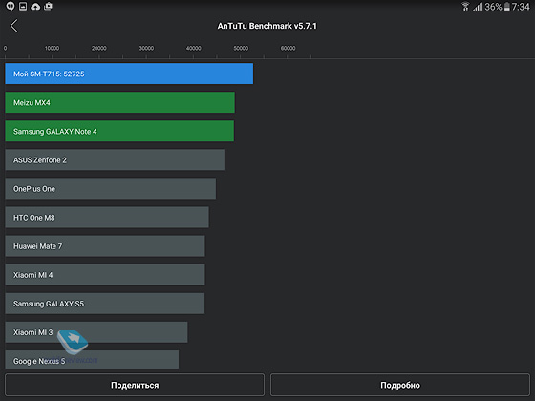
Task: Tap the back arrow icon
Action: pyautogui.click(x=14, y=26)
